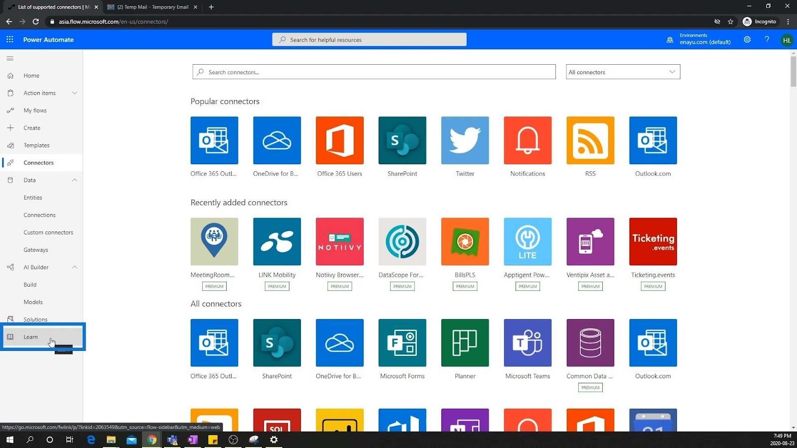Image resolution: width=797 pixels, height=448 pixels.
Task: Go to Home in sidebar
Action: [x=41, y=76]
